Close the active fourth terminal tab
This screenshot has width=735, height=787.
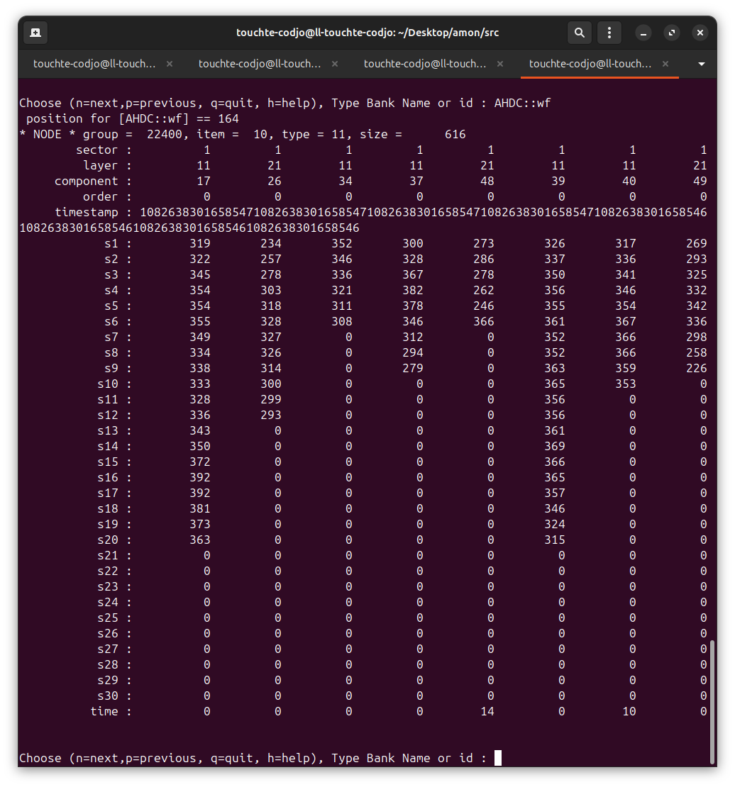click(x=665, y=64)
